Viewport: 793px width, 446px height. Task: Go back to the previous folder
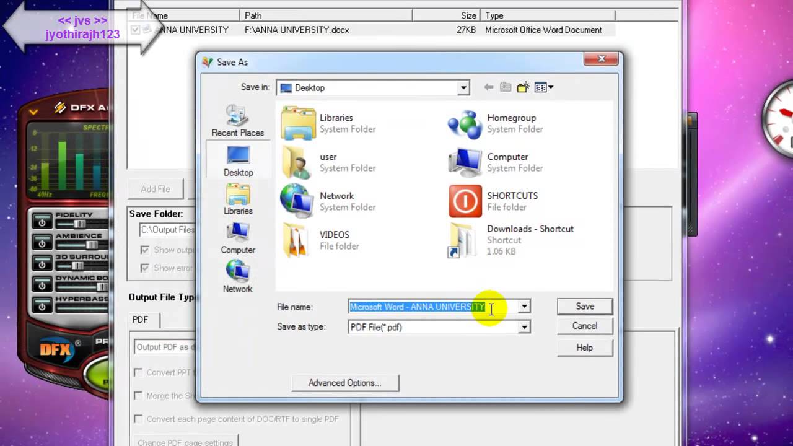489,87
